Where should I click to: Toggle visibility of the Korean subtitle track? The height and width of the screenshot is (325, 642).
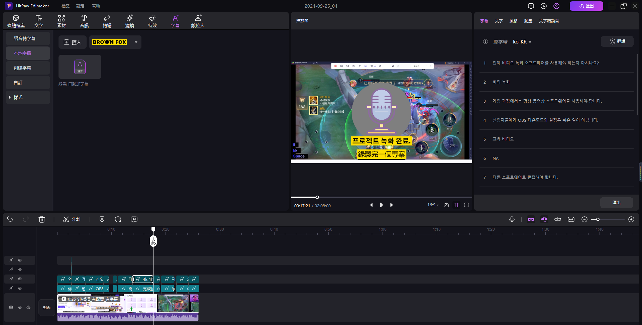(20, 279)
